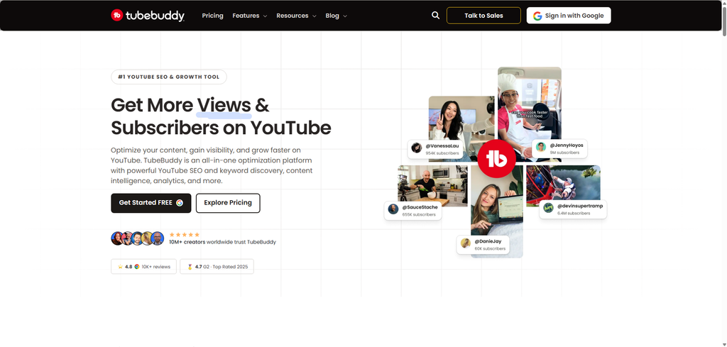Click the five-star rating icons
727x347 pixels.
click(x=185, y=235)
